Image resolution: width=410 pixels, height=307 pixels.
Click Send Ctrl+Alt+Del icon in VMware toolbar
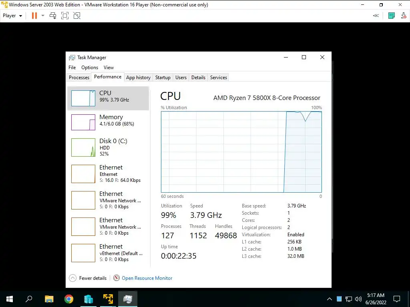[53, 16]
